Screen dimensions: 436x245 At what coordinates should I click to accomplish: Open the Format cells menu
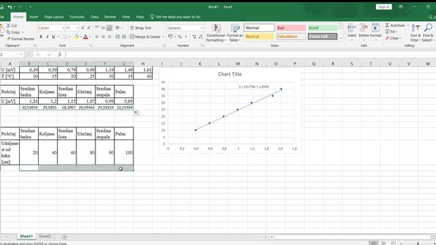tap(375, 33)
